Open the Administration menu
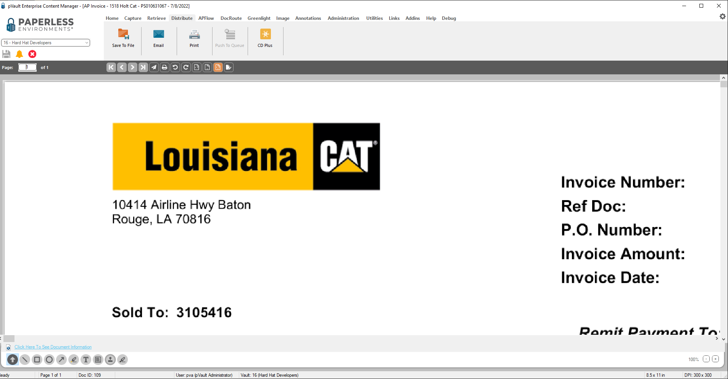The width and height of the screenshot is (728, 379). (x=343, y=18)
